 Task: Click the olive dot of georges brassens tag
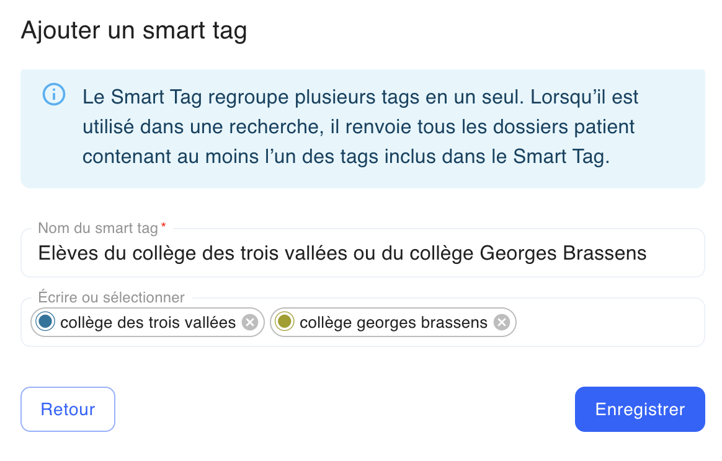coord(285,322)
